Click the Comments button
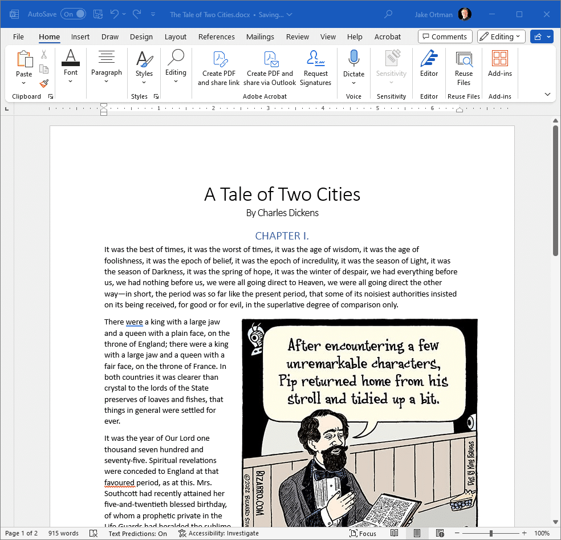Image resolution: width=561 pixels, height=540 pixels. click(445, 36)
